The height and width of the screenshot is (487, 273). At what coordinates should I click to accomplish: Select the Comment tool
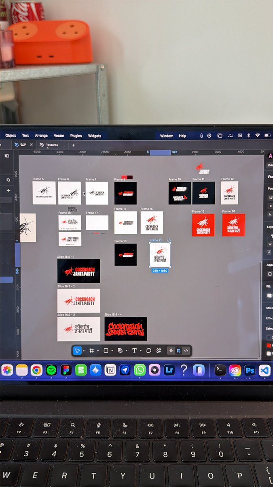(x=148, y=351)
